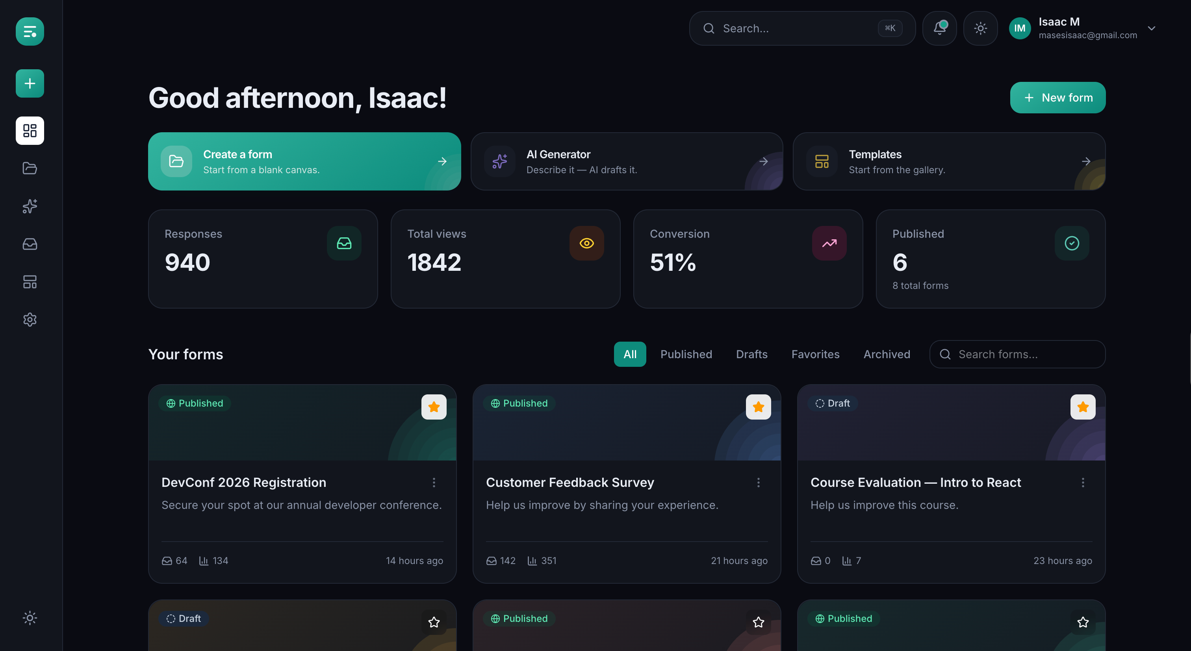Click DevConf responses count 64
Image resolution: width=1191 pixels, height=651 pixels.
[x=175, y=560]
